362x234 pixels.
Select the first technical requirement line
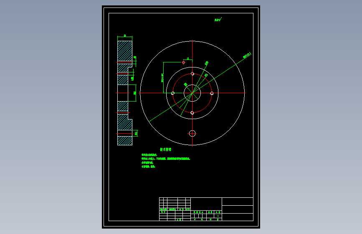[x=149, y=155]
